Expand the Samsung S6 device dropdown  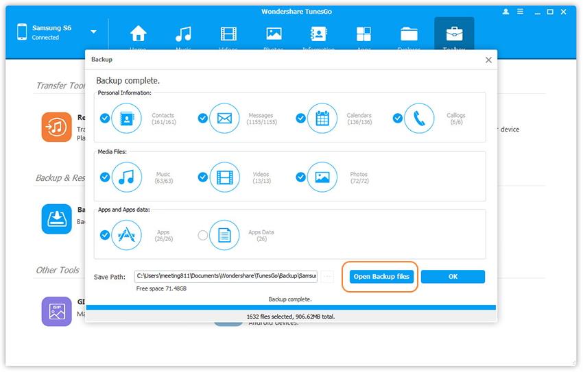point(93,32)
